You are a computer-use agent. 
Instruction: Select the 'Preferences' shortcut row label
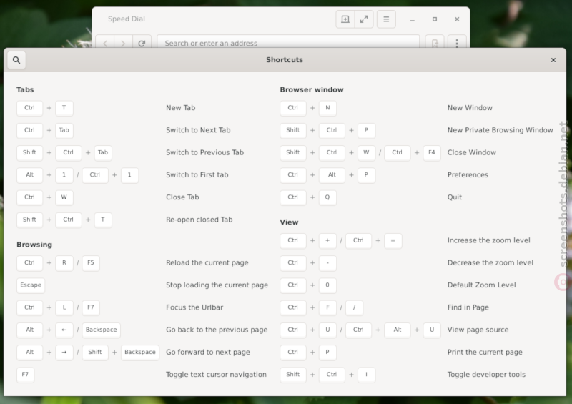tap(468, 174)
